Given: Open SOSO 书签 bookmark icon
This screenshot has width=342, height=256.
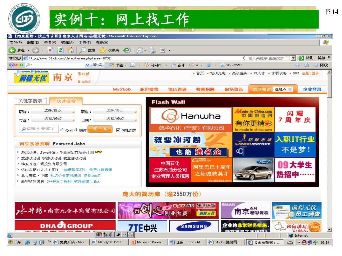Looking at the screenshot, I should [x=112, y=65].
